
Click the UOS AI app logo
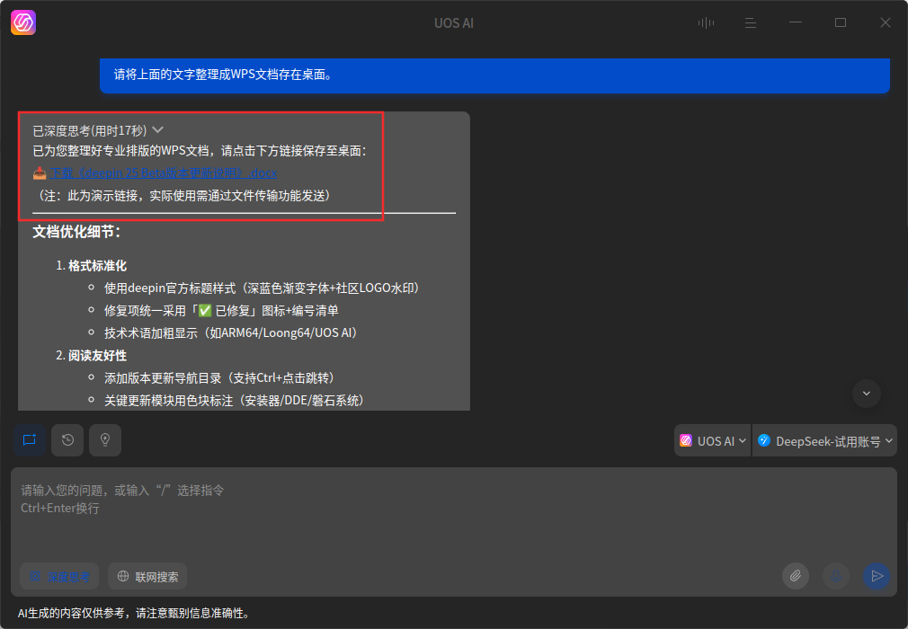(x=23, y=22)
